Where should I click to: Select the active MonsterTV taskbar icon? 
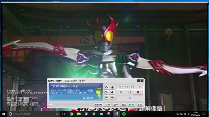pyautogui.click(x=116, y=114)
